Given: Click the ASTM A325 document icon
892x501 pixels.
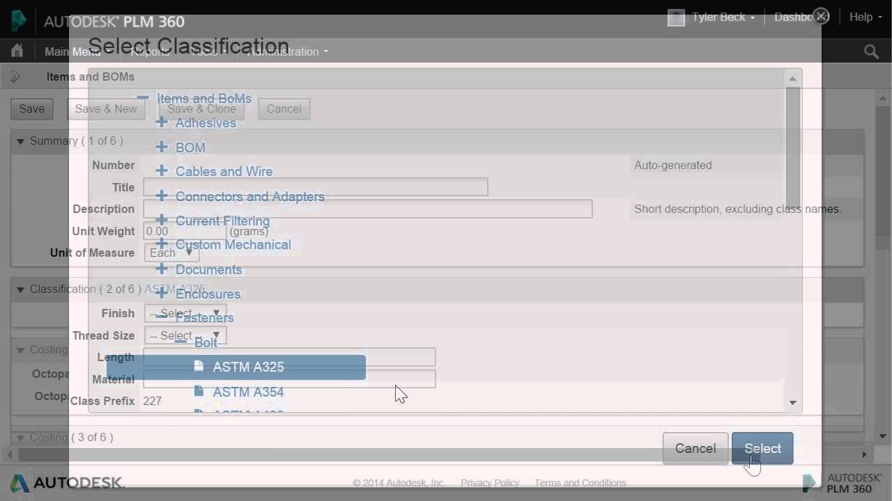Looking at the screenshot, I should tap(199, 366).
